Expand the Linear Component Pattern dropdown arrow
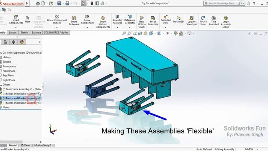The height and width of the screenshot is (151, 268). coord(57,27)
